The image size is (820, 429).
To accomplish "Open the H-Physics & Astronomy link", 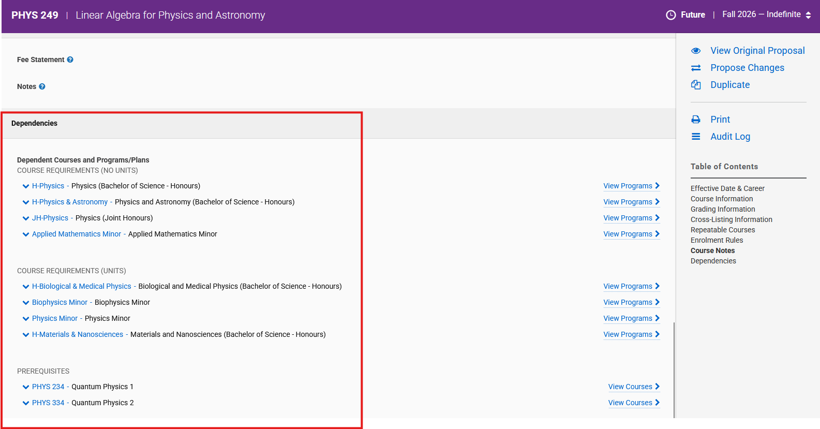I will 70,202.
